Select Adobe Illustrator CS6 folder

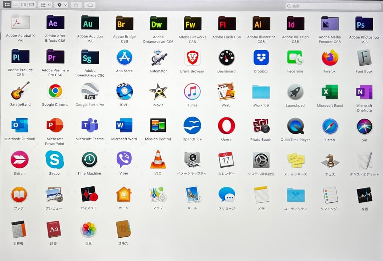[x=261, y=24]
